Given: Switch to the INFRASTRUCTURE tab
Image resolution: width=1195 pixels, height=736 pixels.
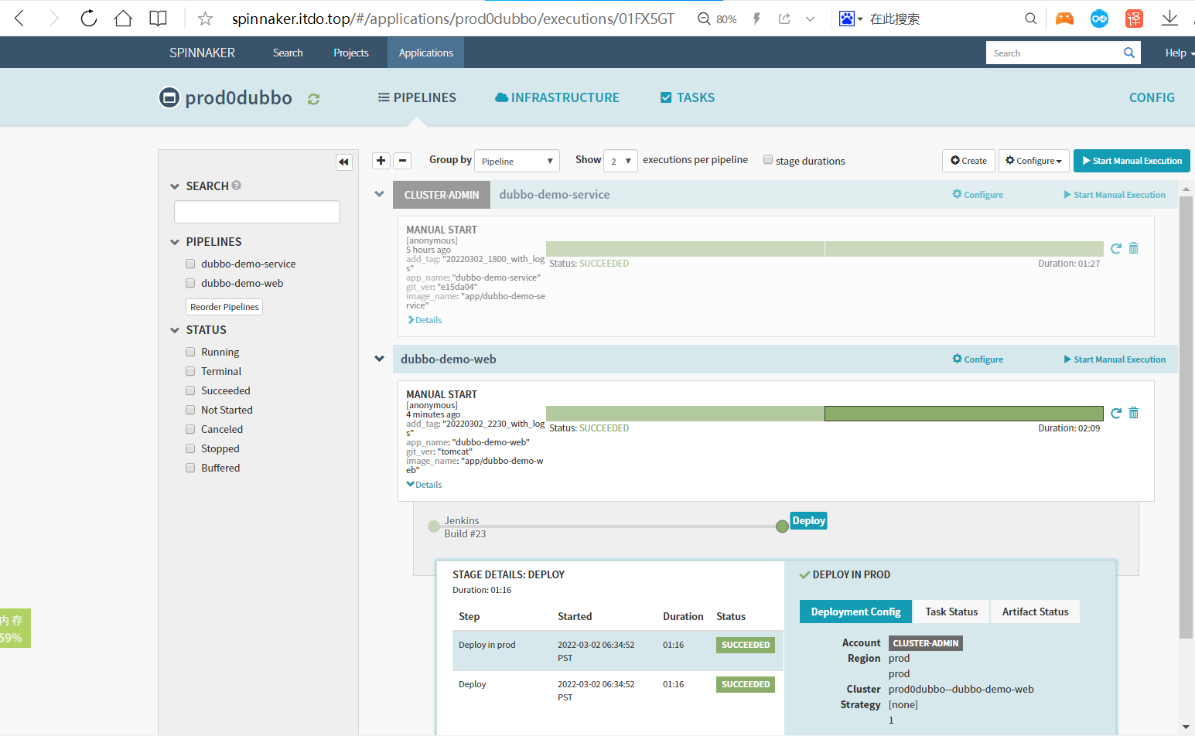Looking at the screenshot, I should click(x=558, y=97).
